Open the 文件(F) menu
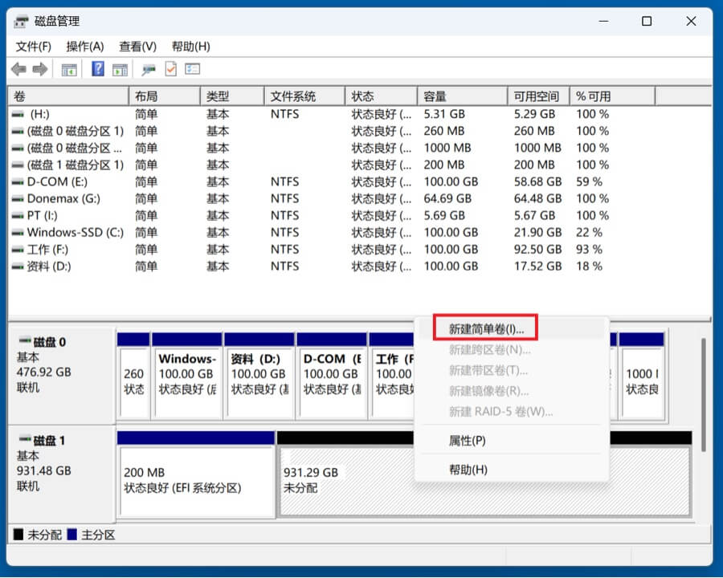This screenshot has width=723, height=578. pos(33,46)
